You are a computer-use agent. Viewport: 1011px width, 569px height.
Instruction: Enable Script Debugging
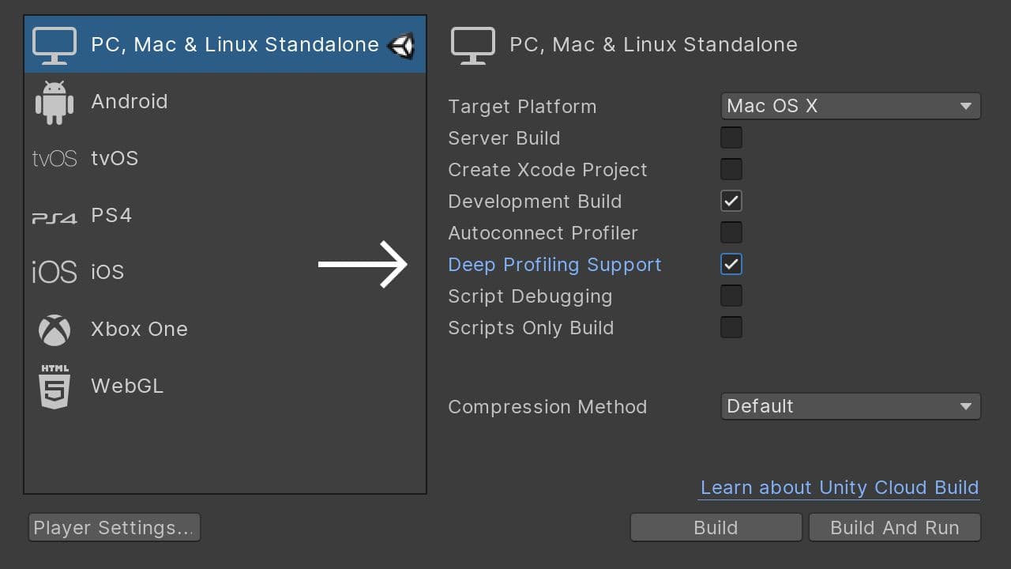(x=731, y=296)
